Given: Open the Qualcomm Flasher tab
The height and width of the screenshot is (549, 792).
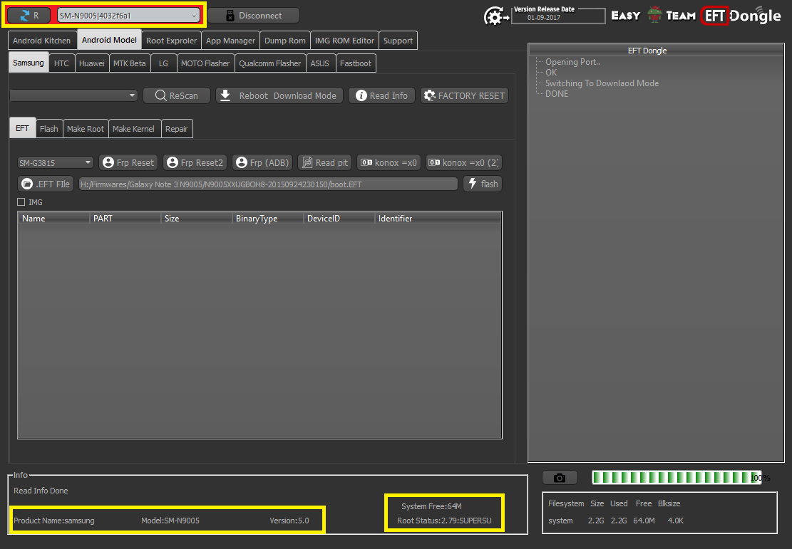Looking at the screenshot, I should (269, 63).
